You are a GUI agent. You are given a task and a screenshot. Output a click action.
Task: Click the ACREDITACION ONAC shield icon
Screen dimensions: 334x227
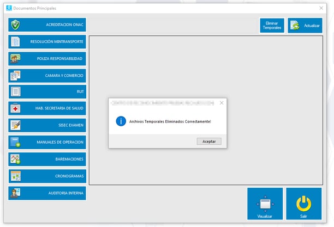click(16, 25)
